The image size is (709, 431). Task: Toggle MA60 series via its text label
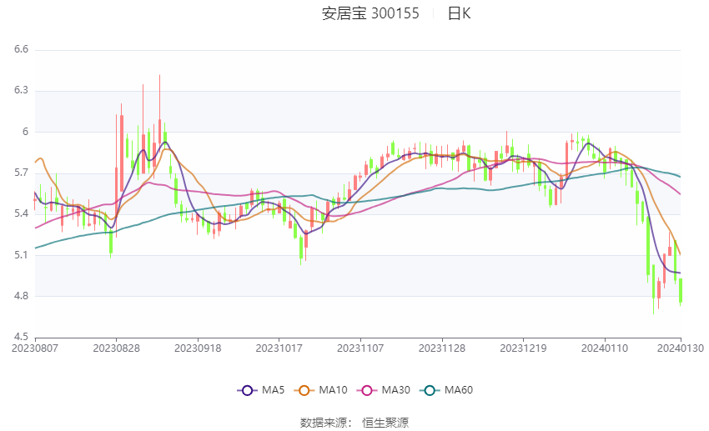459,390
